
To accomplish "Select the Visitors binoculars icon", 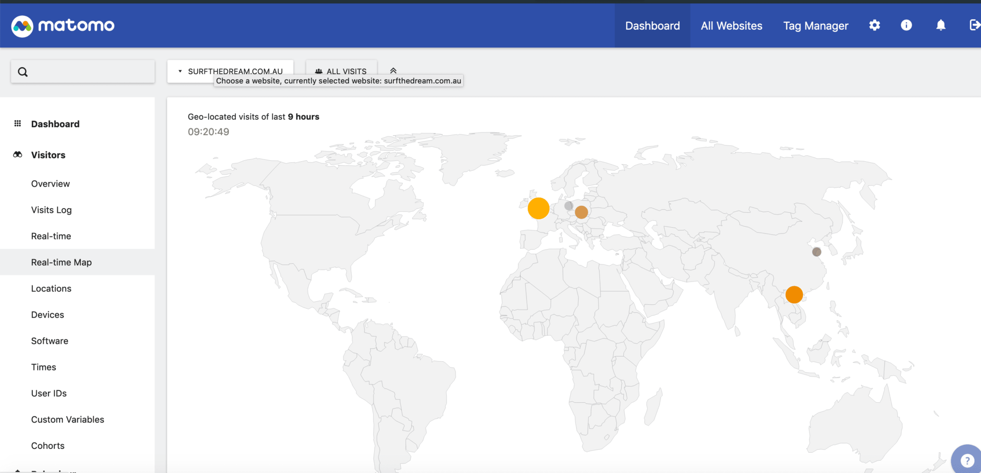I will click(x=17, y=154).
